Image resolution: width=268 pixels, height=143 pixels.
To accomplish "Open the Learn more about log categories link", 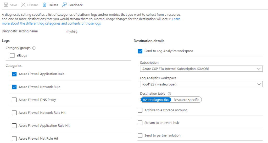I will [51, 24].
